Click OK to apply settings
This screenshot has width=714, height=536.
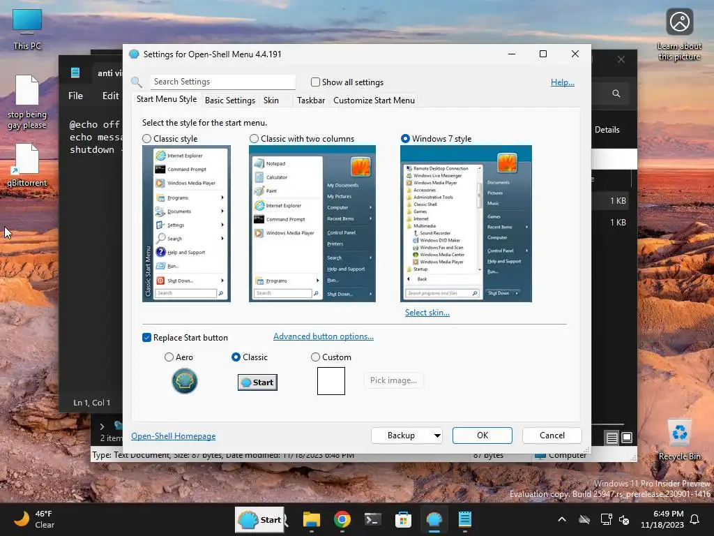click(483, 435)
